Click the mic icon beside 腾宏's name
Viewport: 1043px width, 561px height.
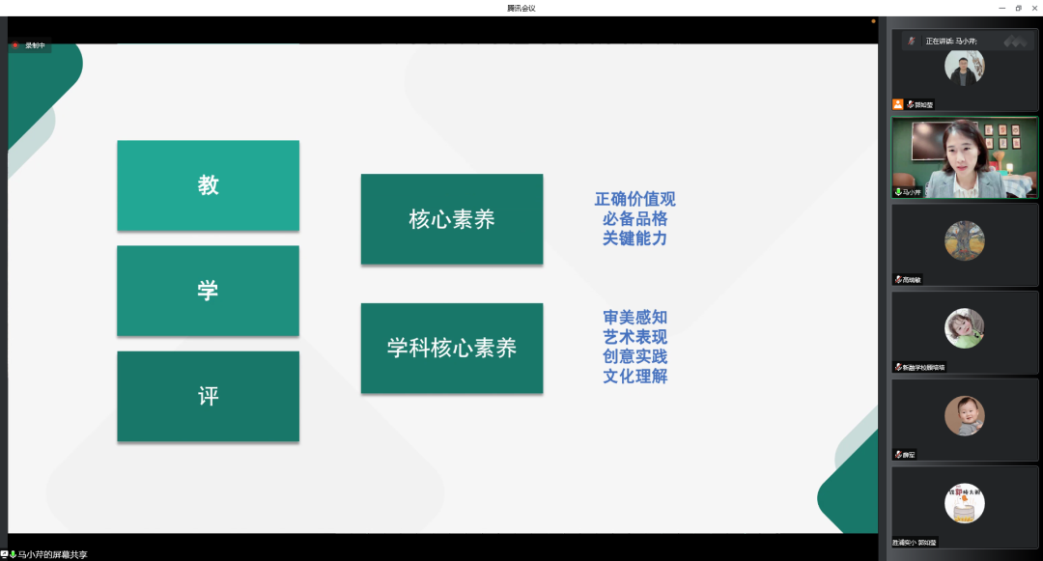[x=897, y=454]
